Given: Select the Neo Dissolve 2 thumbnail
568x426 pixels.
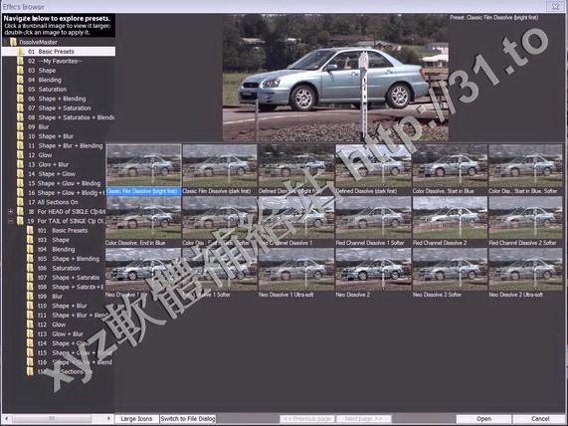Looking at the screenshot, I should click(x=373, y=270).
